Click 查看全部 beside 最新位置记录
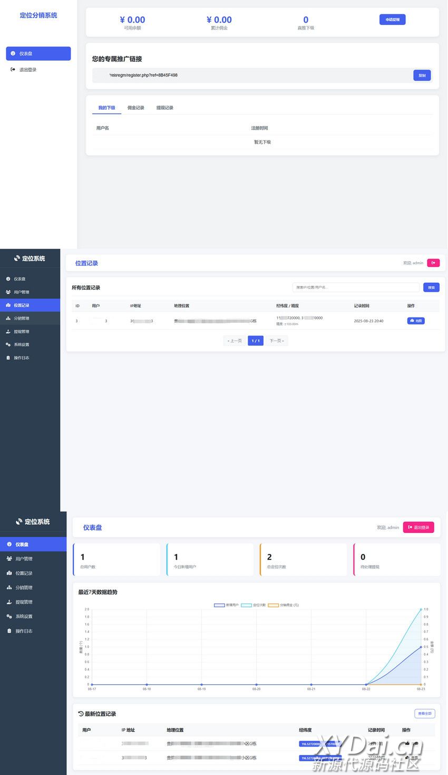This screenshot has height=775, width=448. pyautogui.click(x=424, y=714)
